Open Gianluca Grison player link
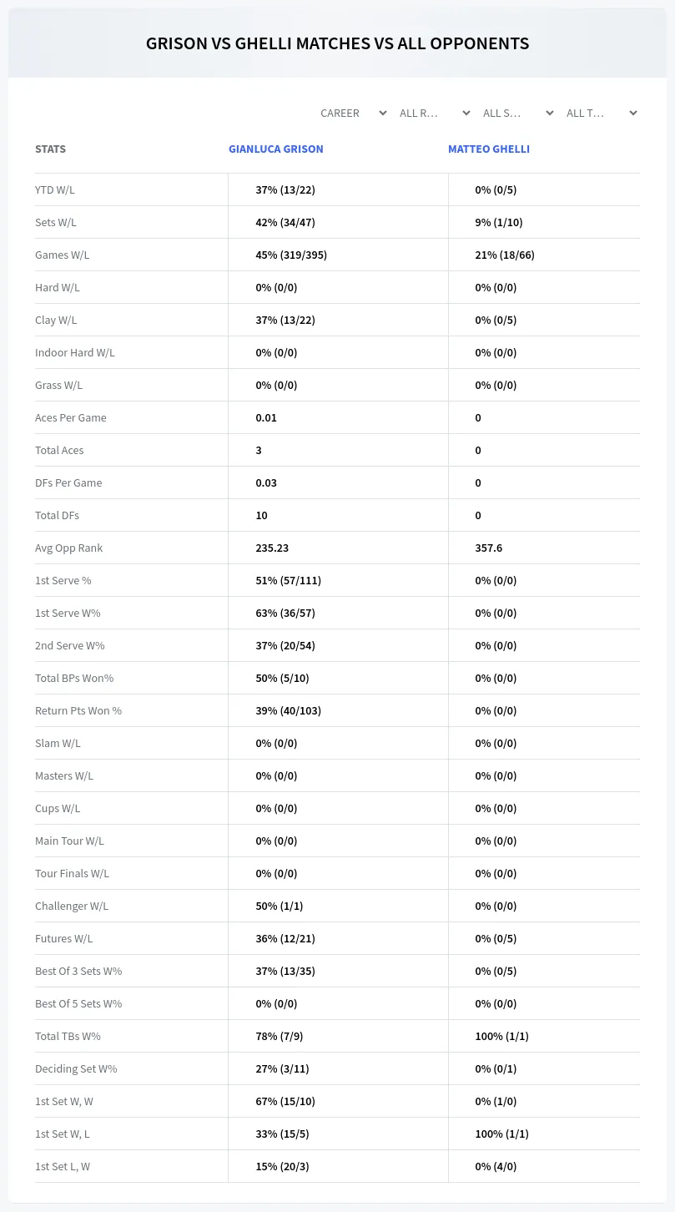This screenshot has width=675, height=1212. [276, 149]
